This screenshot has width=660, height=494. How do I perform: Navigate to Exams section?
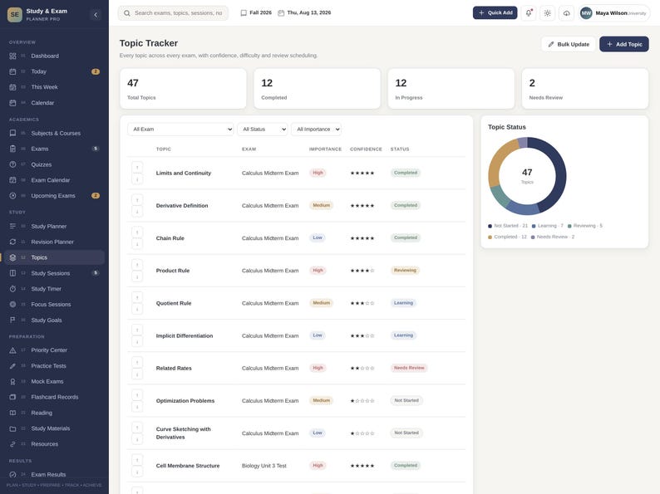click(52, 149)
